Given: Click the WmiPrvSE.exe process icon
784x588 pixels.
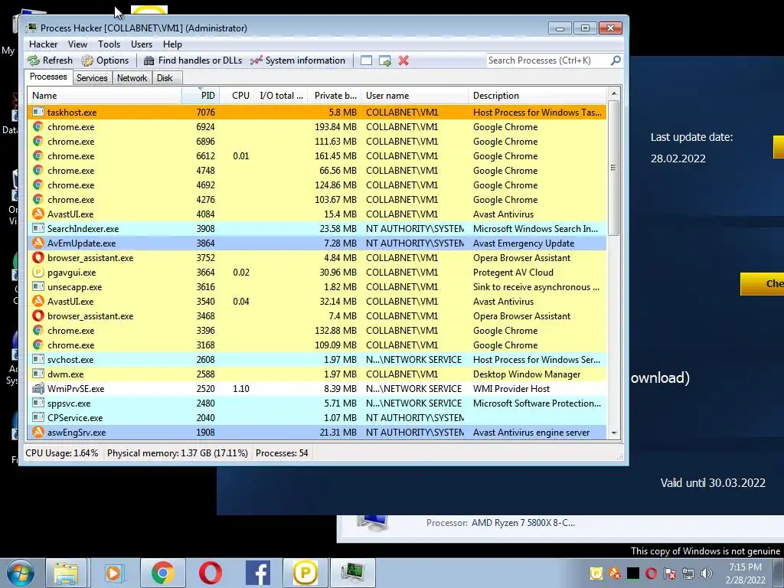Looking at the screenshot, I should (x=38, y=388).
